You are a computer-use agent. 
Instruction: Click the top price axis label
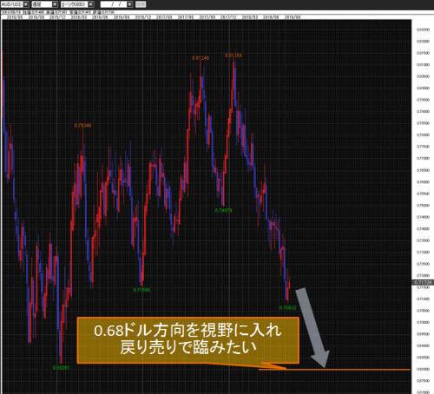click(x=423, y=30)
